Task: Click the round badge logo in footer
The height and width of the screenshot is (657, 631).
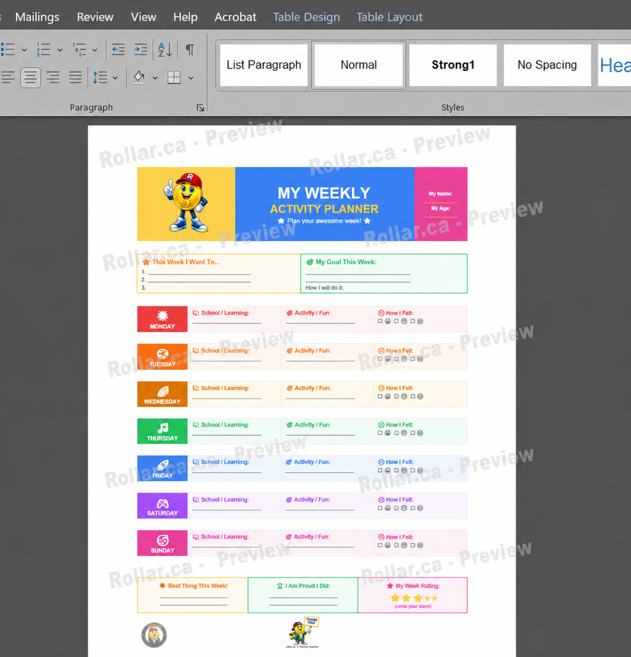Action: (154, 635)
